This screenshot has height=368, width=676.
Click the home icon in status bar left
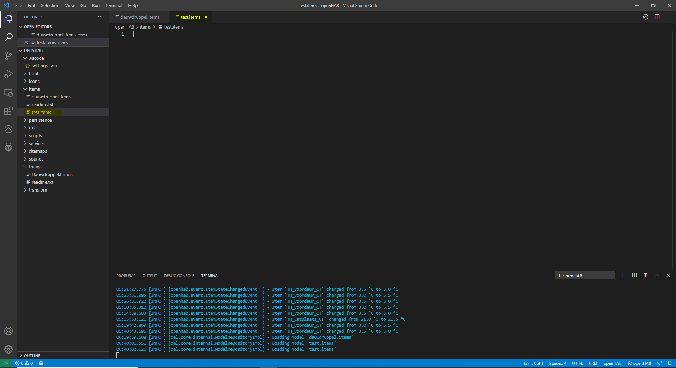pos(41,363)
